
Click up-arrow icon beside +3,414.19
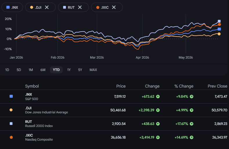click(x=158, y=137)
